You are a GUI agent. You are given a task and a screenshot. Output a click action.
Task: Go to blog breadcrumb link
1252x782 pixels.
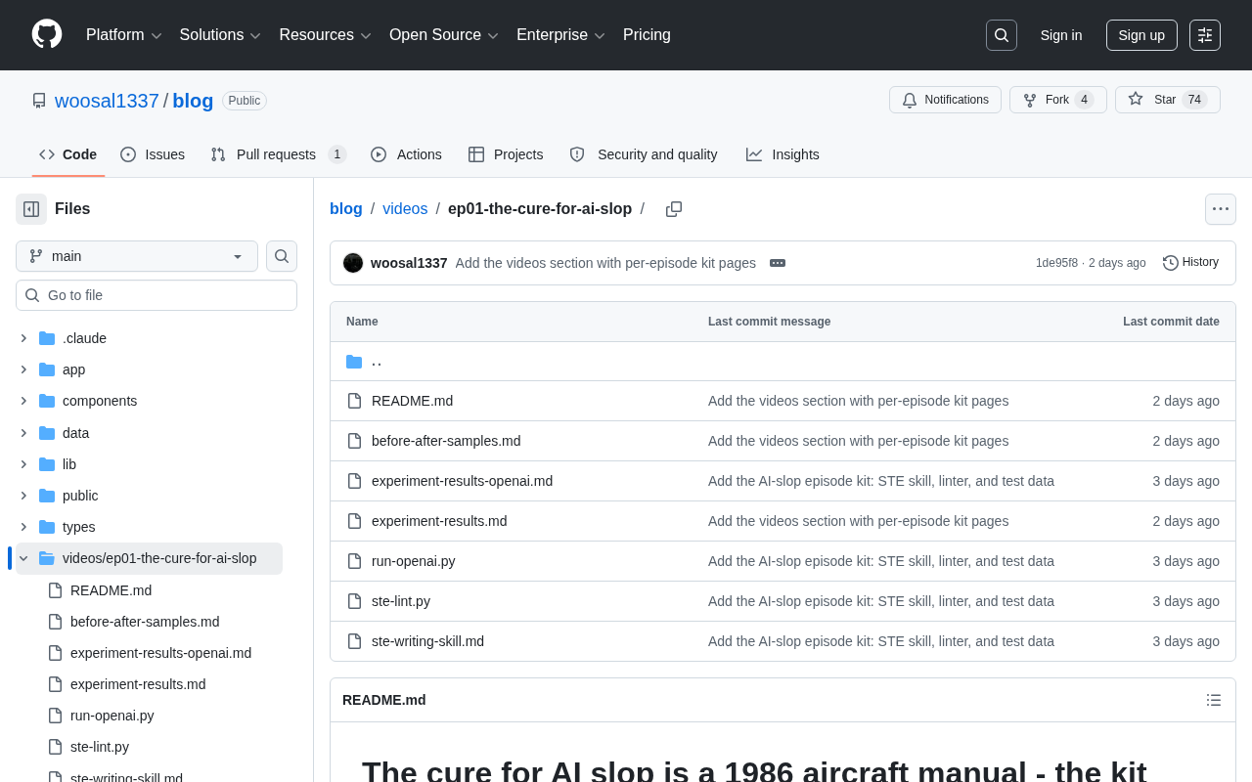(346, 208)
